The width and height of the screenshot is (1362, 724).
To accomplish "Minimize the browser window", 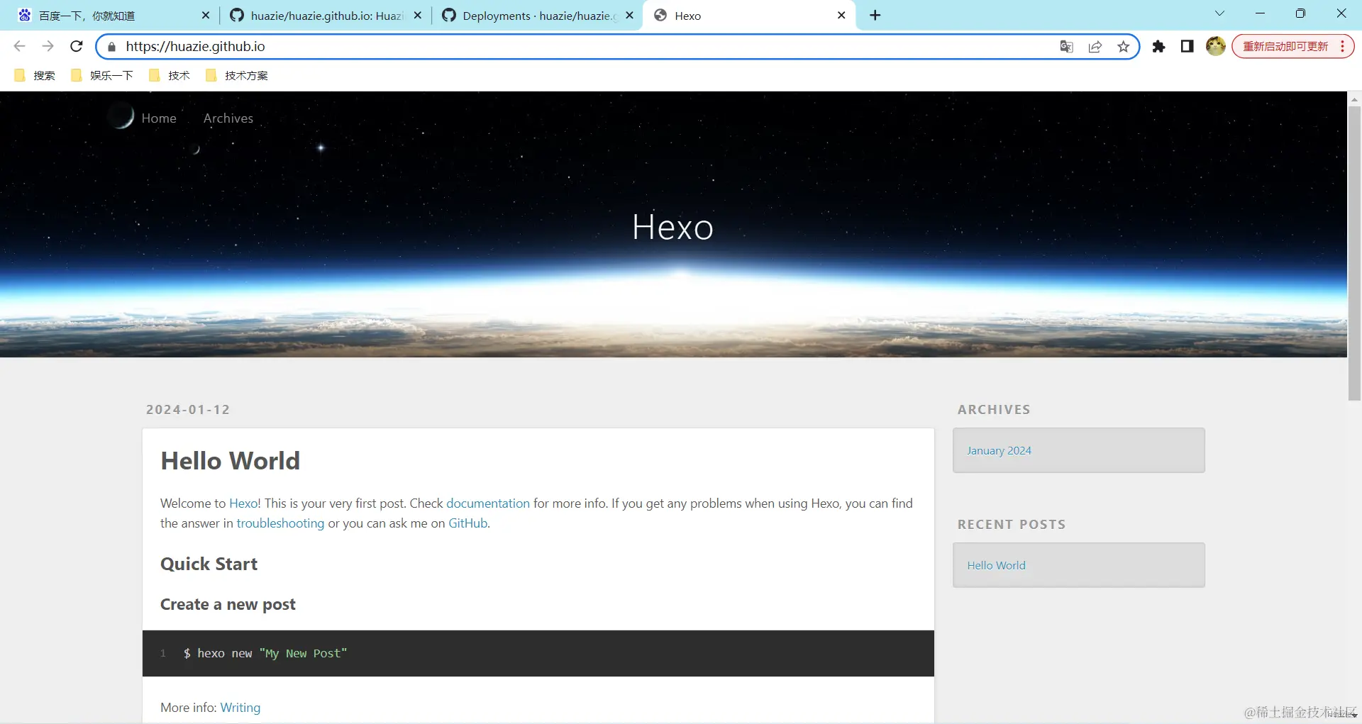I will click(x=1260, y=13).
